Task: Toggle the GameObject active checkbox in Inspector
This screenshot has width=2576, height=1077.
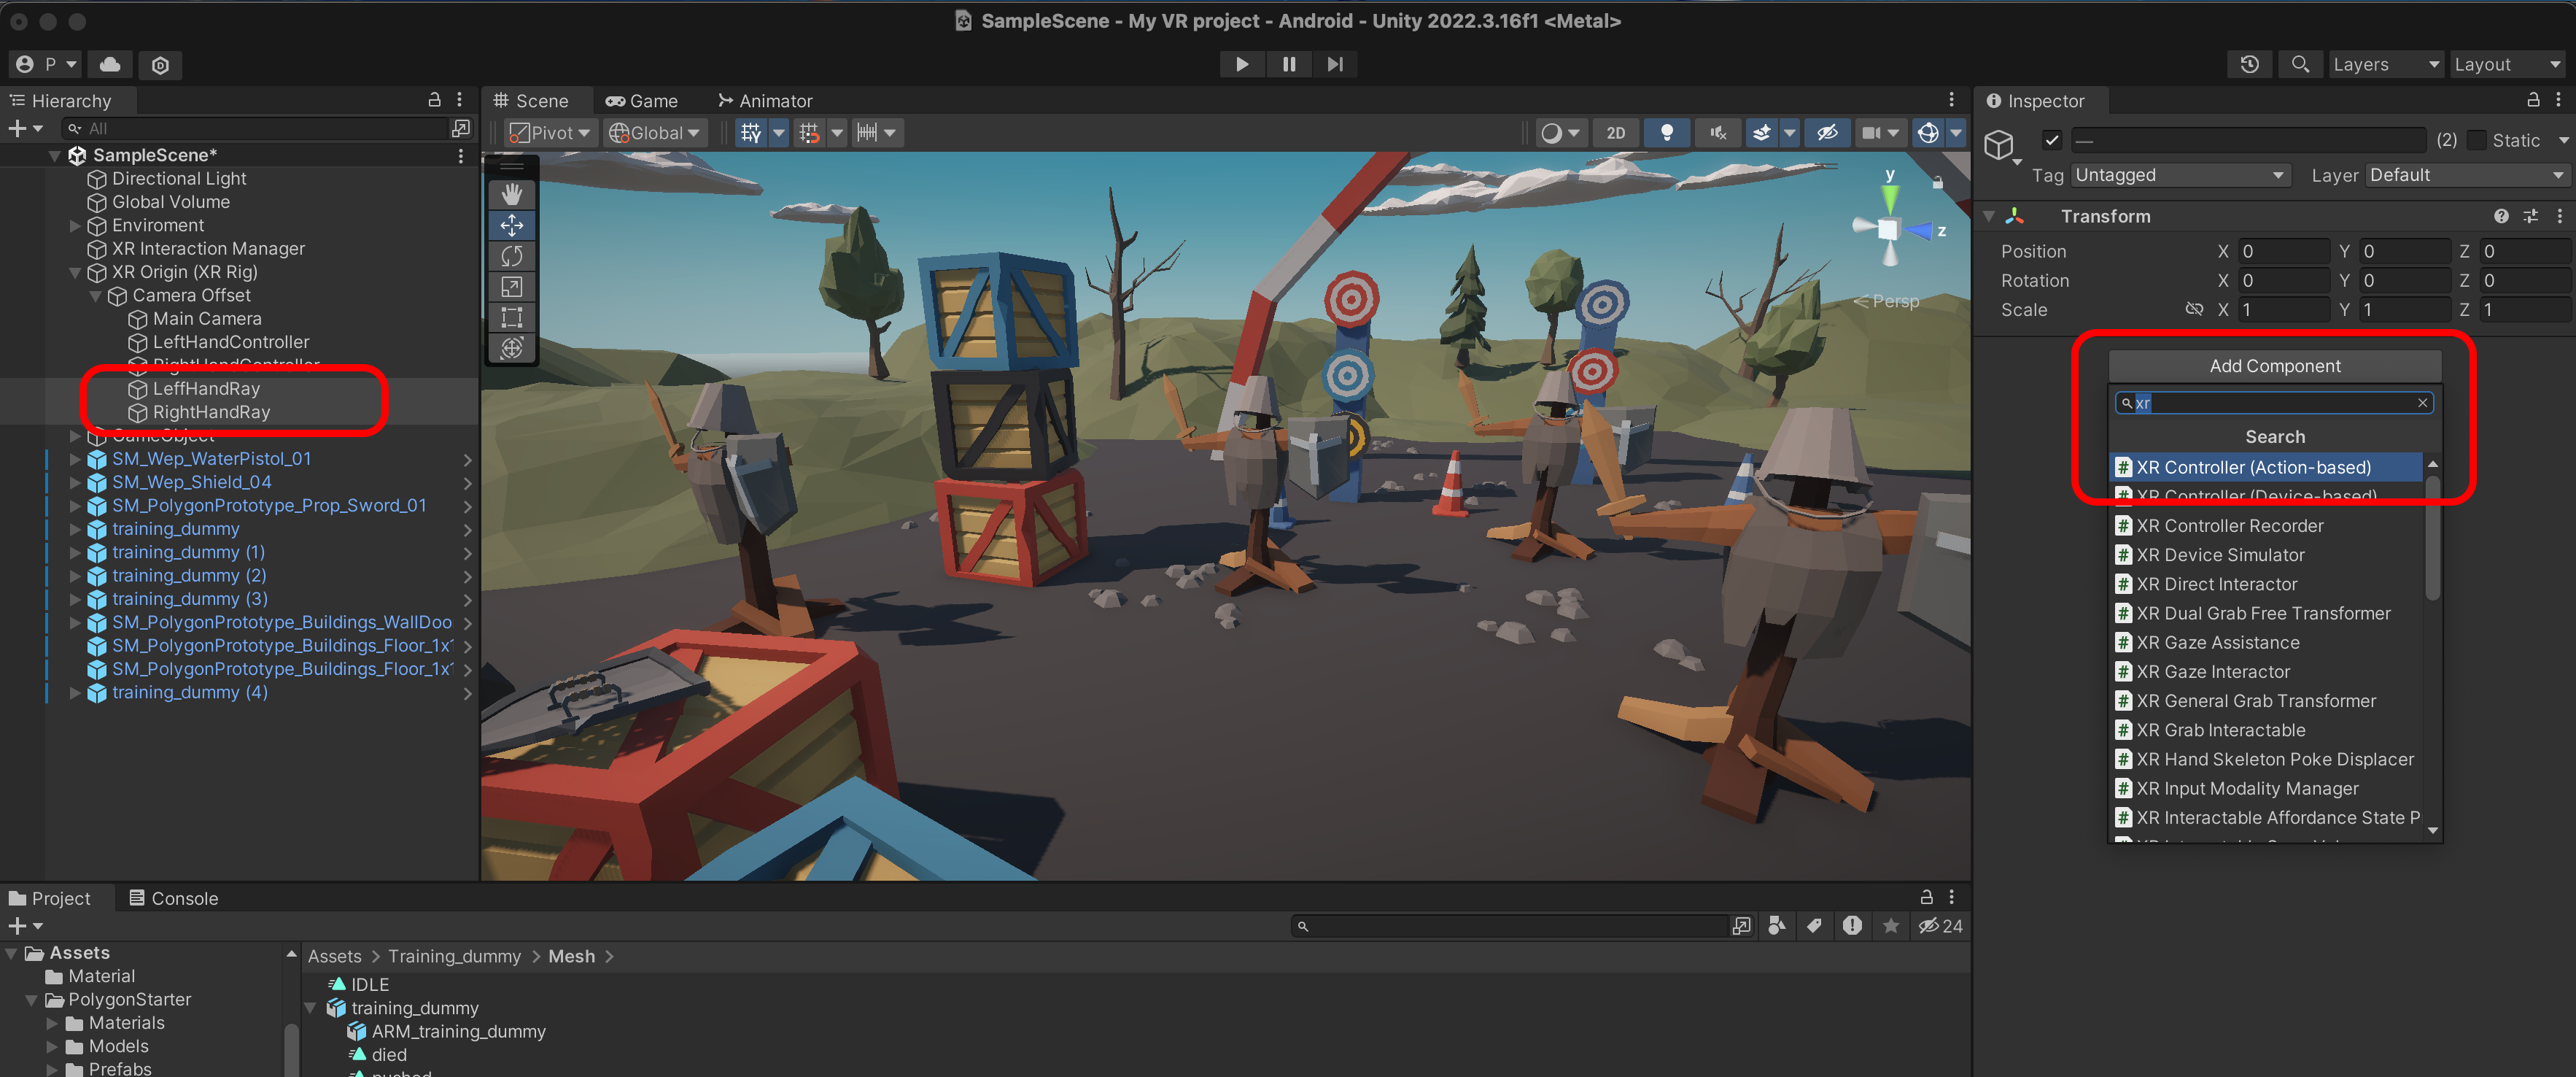Action: click(x=2052, y=140)
